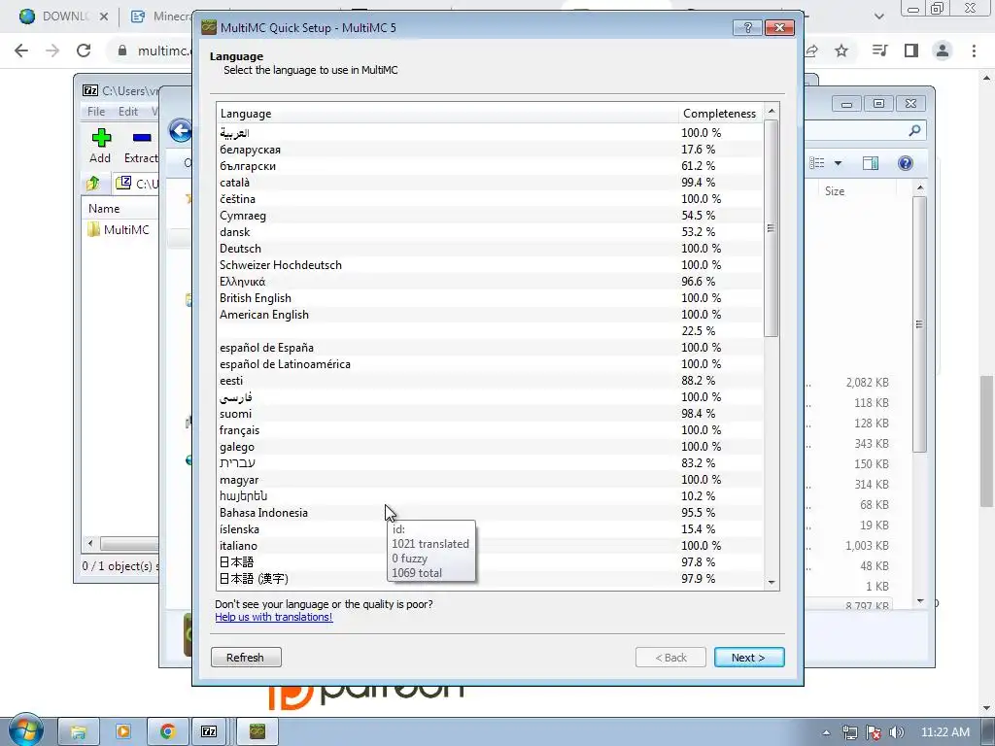Click the back arrow in Explorer window
Viewport: 995px width, 746px height.
click(180, 131)
